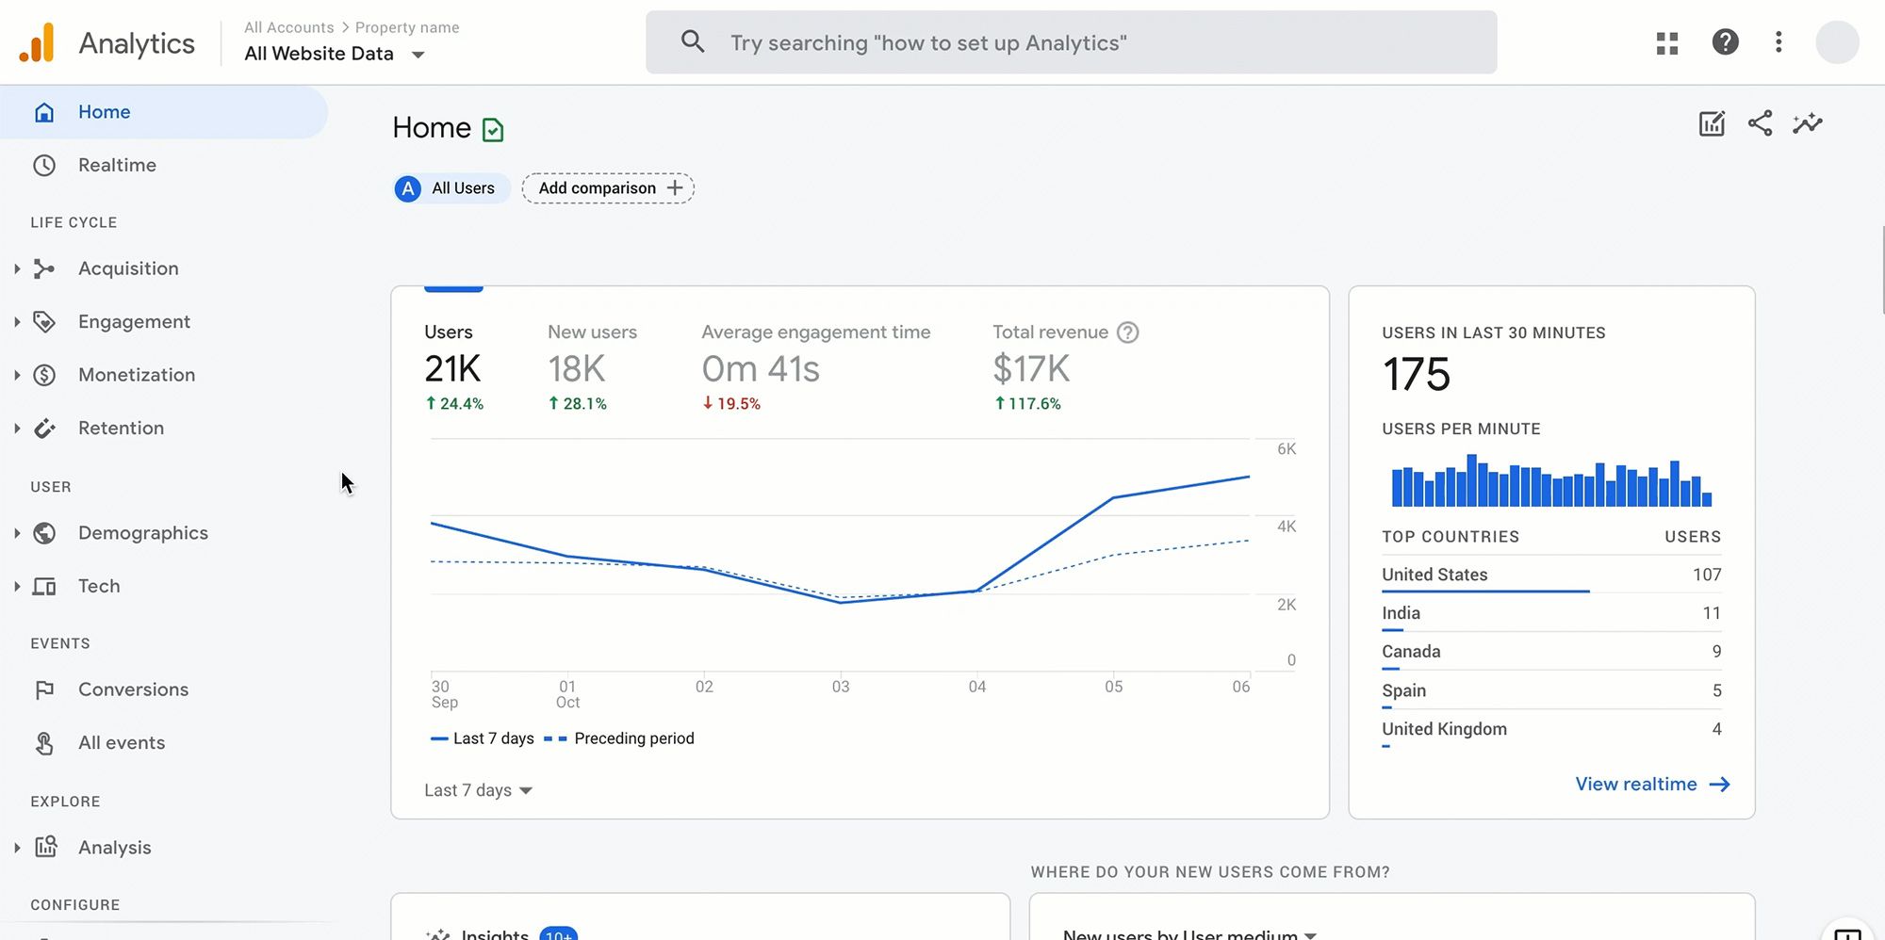Click the Engagement tag icon

44,322
